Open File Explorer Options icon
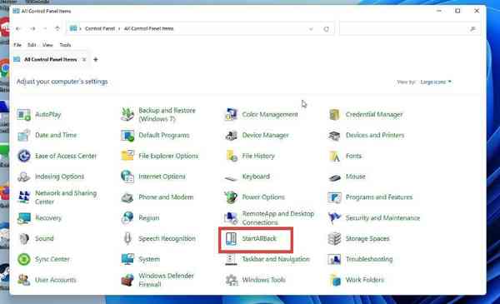This screenshot has width=500, height=304. point(127,156)
